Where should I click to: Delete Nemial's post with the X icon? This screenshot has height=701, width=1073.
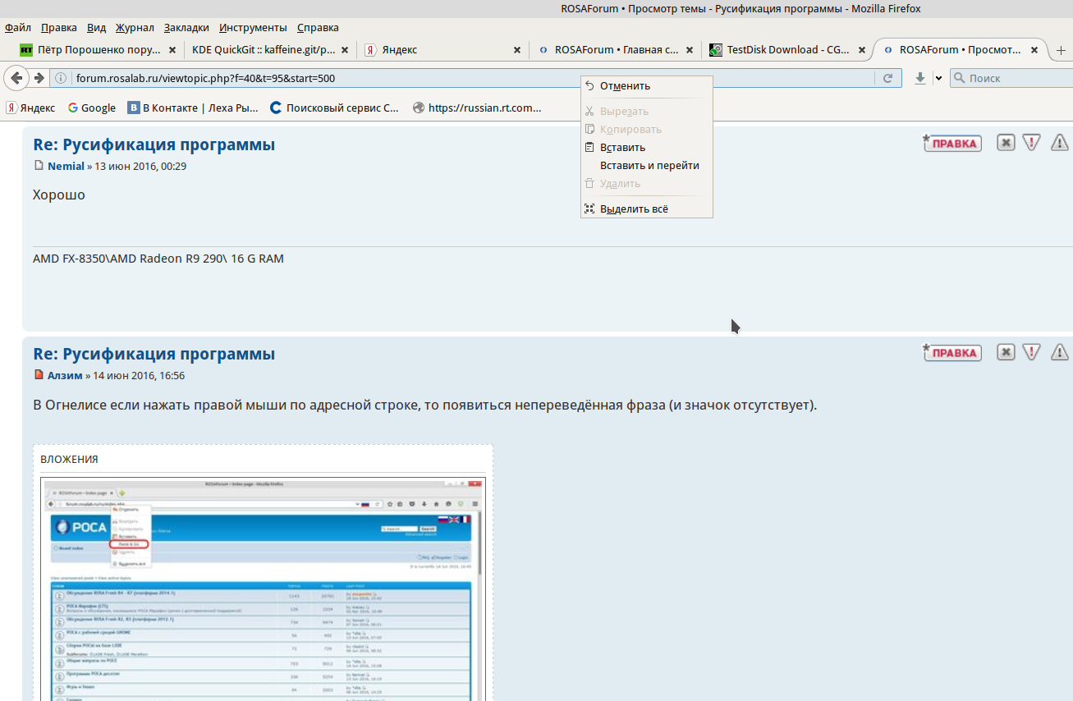(1006, 143)
